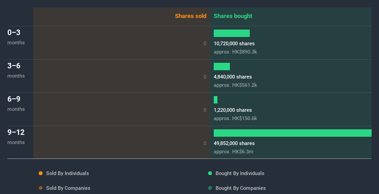The image size is (379, 194).
Task: Click the sold count 0 in 6–9 months row
Action: (205, 110)
